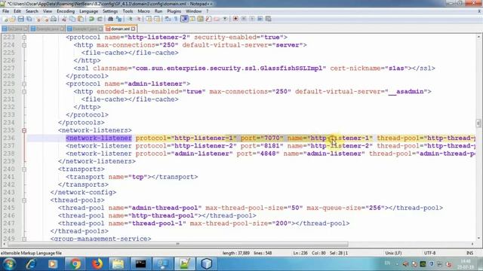This screenshot has height=271, width=483.
Task: Collapse the http fold at line 224
Action: pyautogui.click(x=24, y=45)
